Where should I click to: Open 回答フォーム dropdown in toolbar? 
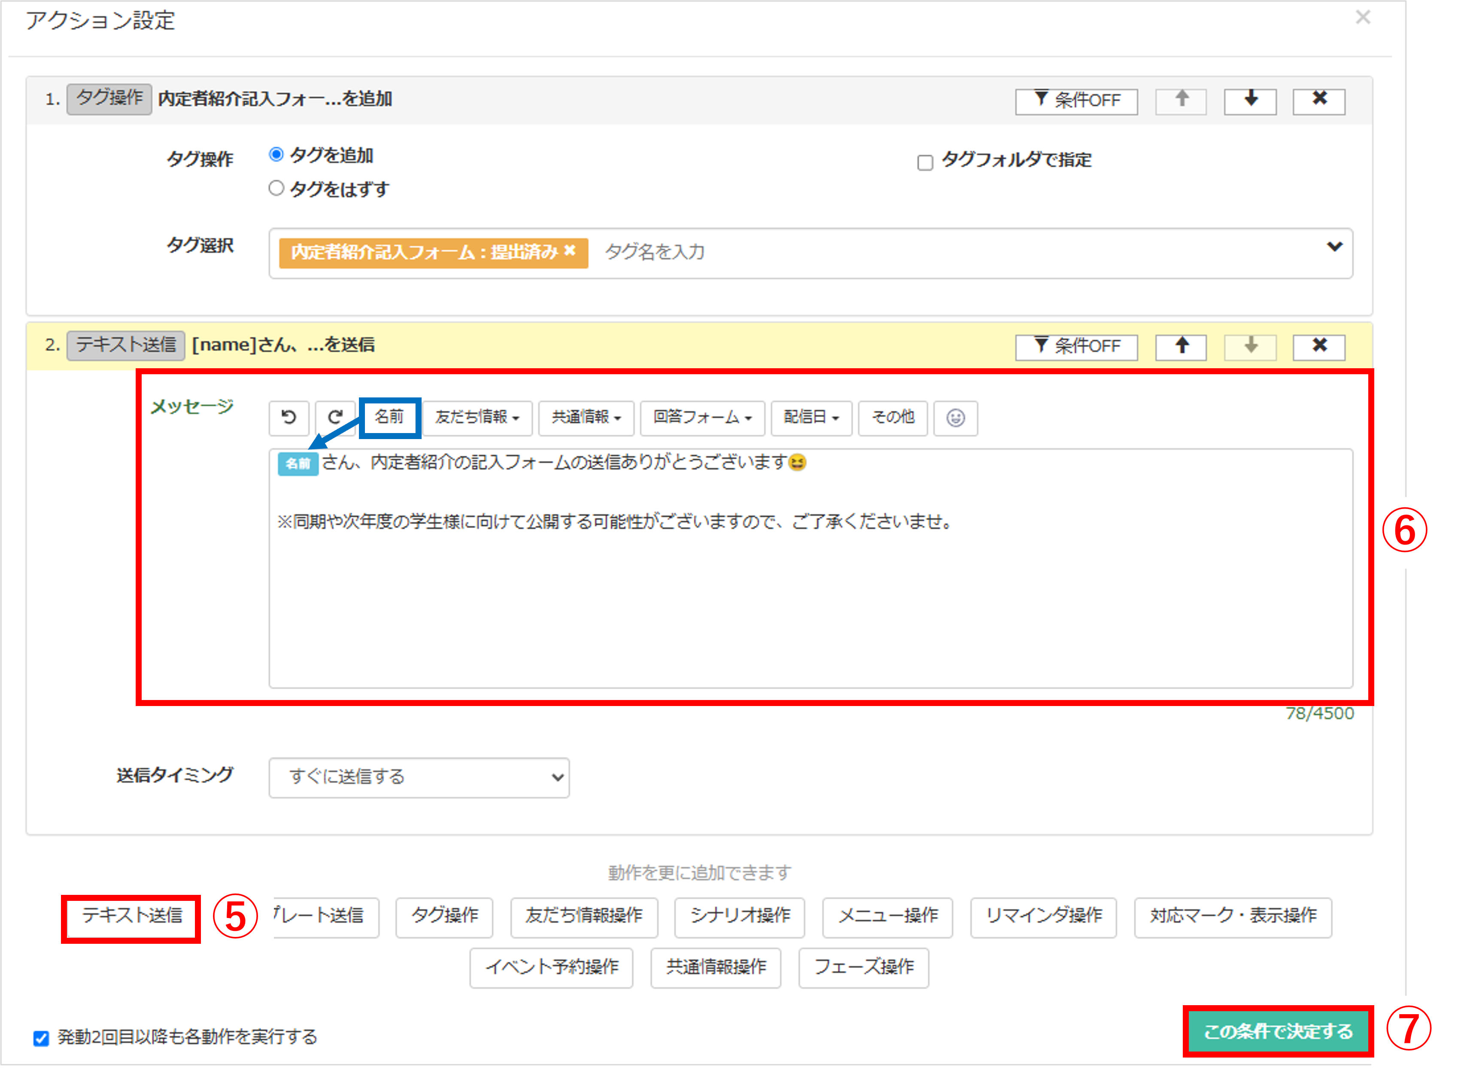pos(702,418)
